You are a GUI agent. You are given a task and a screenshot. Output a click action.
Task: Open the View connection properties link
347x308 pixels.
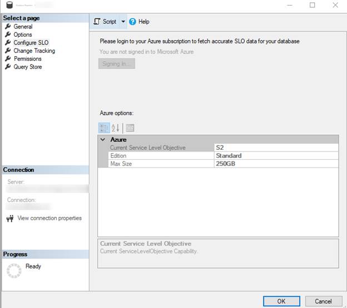49,218
